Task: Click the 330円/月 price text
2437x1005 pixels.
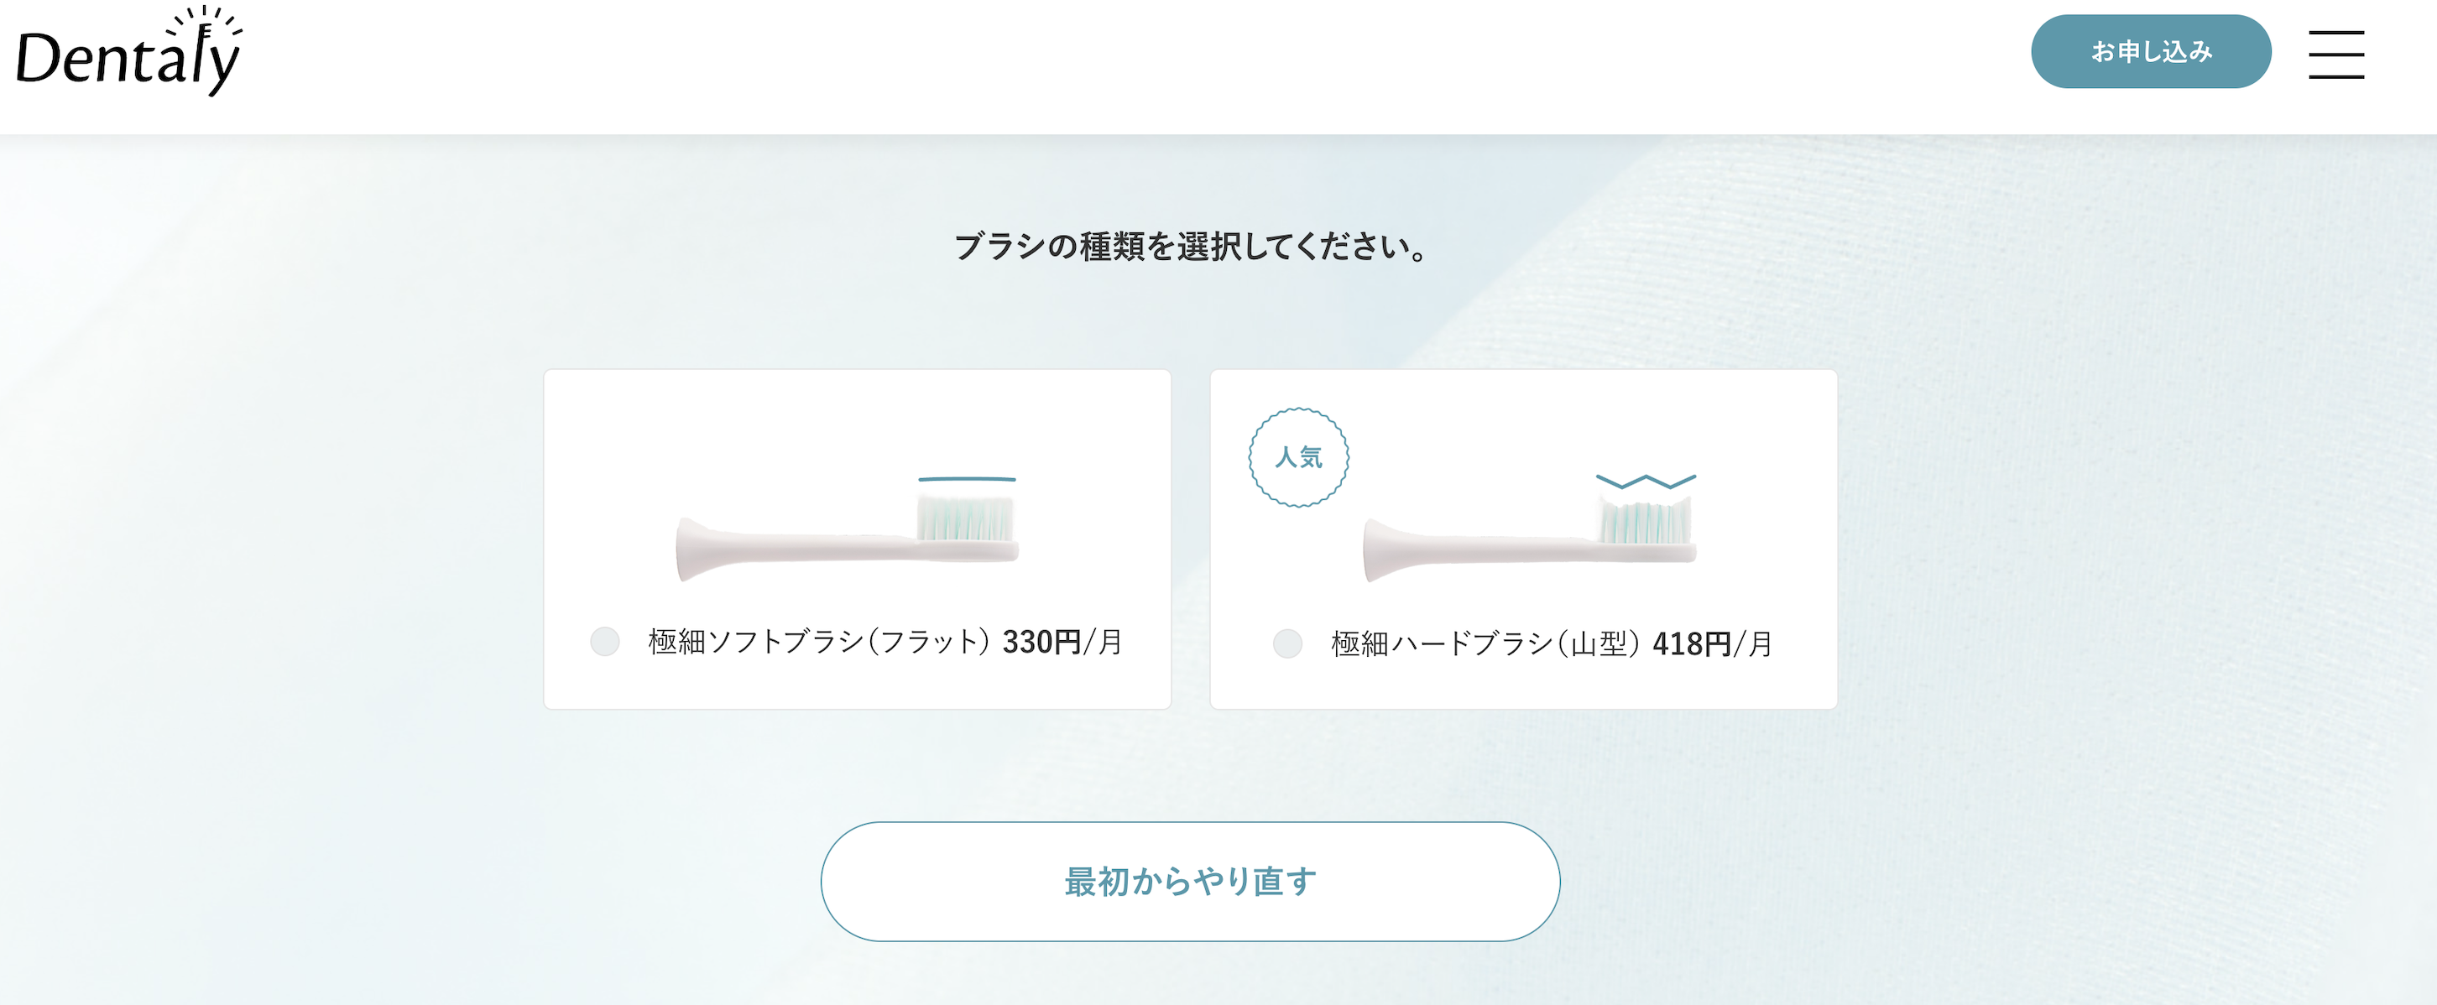Action: click(x=1062, y=642)
